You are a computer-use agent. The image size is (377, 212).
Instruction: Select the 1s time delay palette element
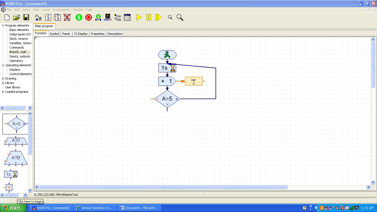11,174
